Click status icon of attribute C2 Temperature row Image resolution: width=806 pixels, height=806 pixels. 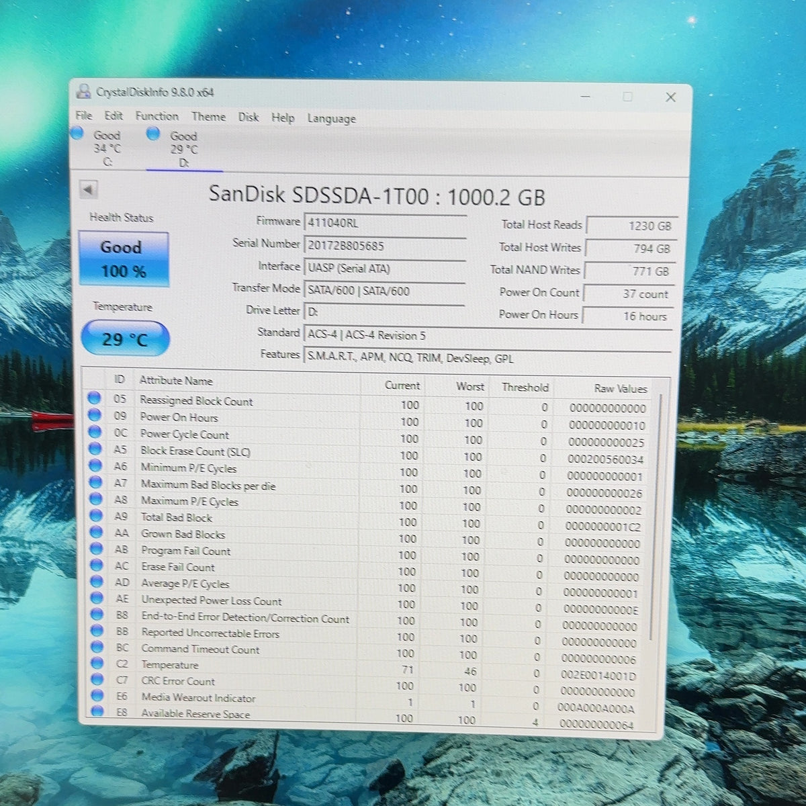tap(97, 663)
